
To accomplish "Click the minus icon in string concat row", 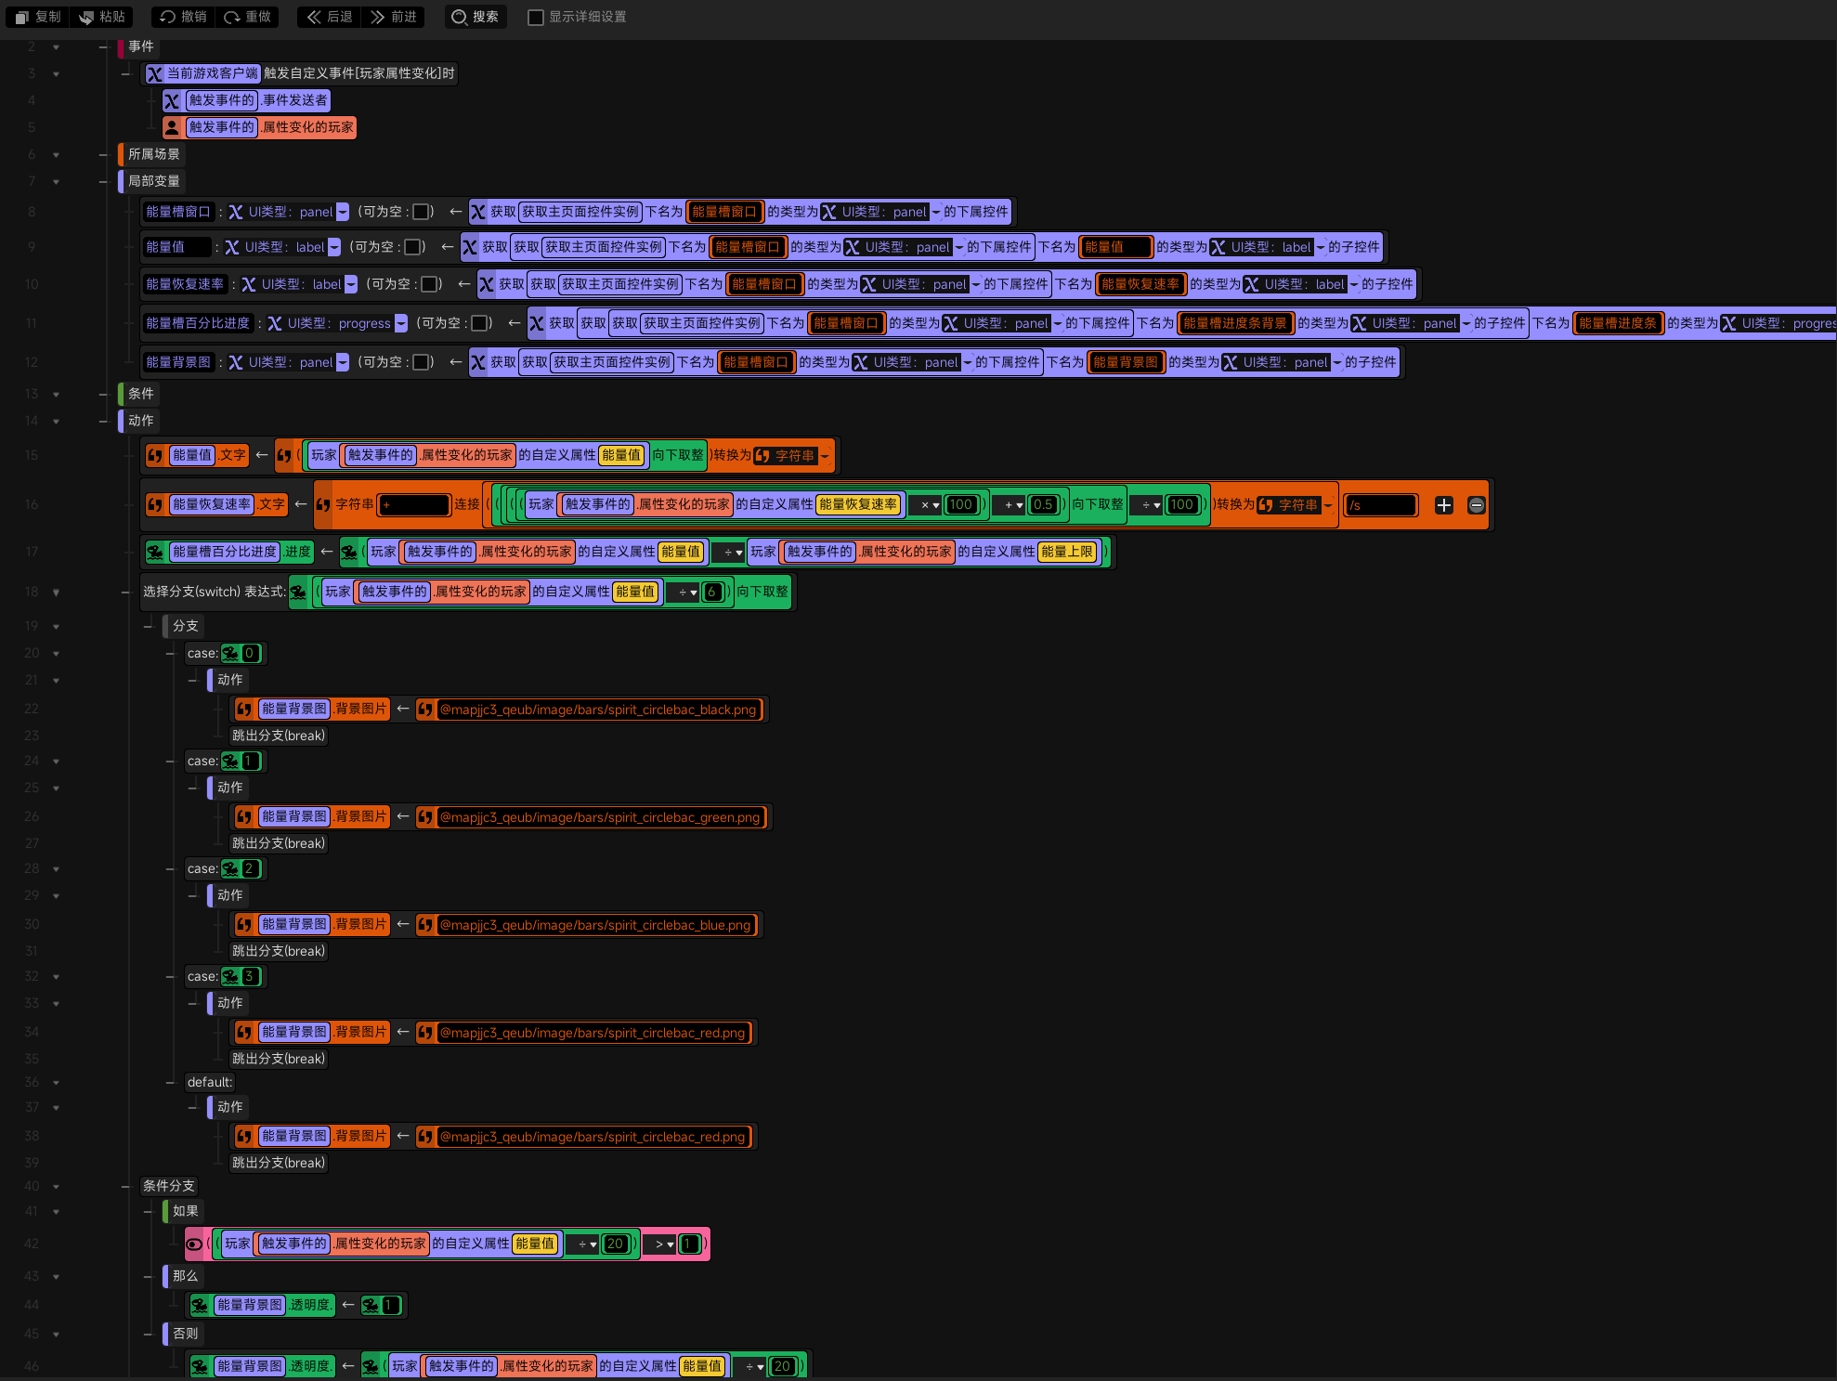I will pyautogui.click(x=1476, y=505).
